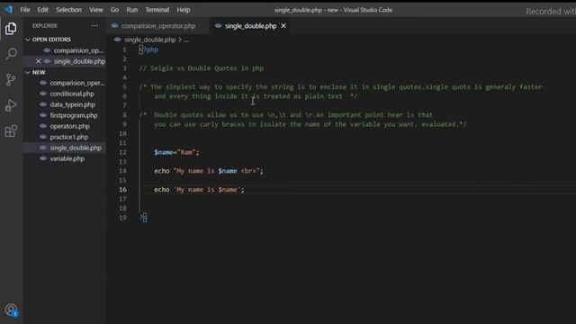
Task: Switch to comparision_operator.php tab
Action: point(158,26)
